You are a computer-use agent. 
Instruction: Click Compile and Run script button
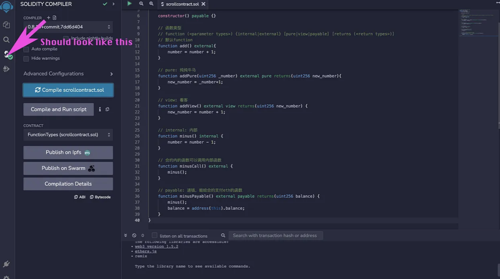pyautogui.click(x=59, y=109)
